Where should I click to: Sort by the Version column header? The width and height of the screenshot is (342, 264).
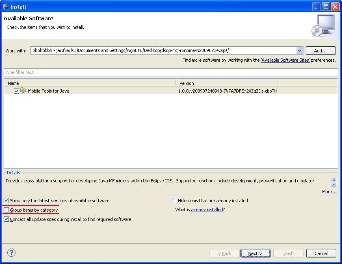[x=227, y=83]
